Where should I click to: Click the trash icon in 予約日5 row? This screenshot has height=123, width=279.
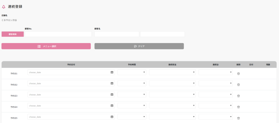coord(238,118)
